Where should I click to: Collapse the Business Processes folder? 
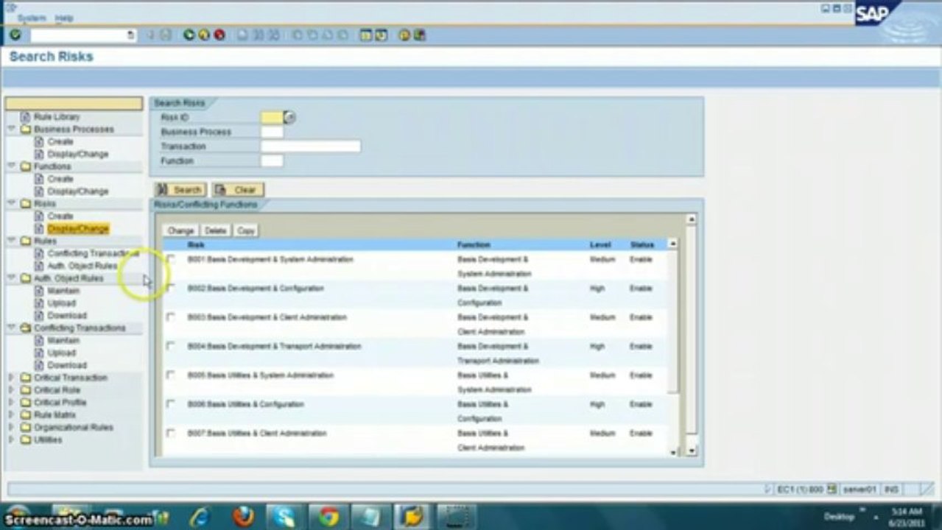coord(11,129)
